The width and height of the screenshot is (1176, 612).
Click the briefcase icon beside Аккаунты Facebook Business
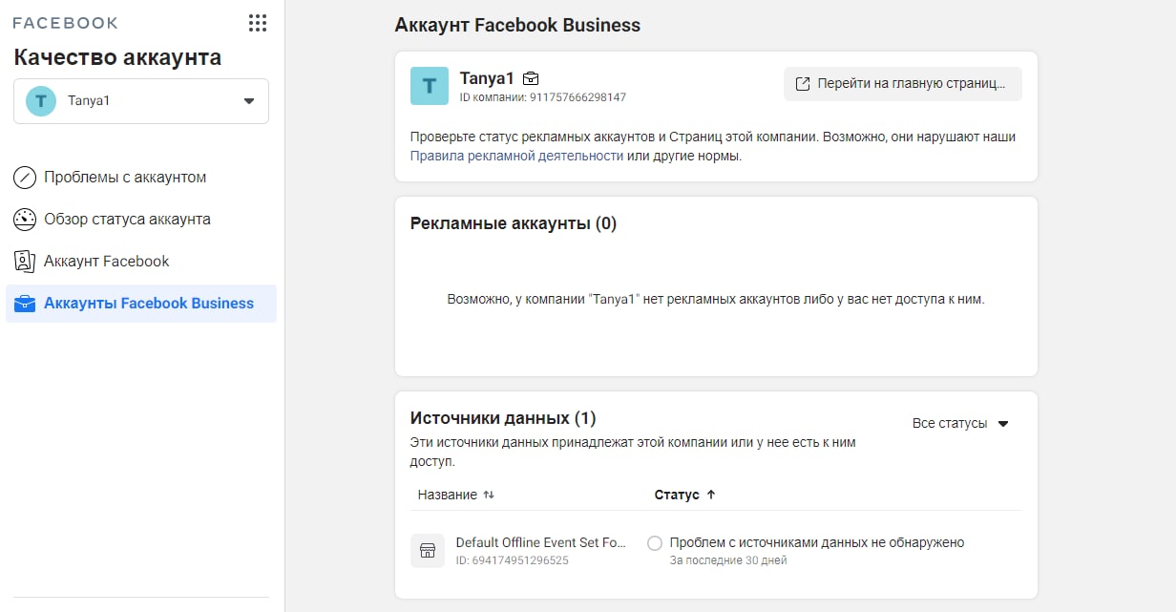(x=25, y=304)
